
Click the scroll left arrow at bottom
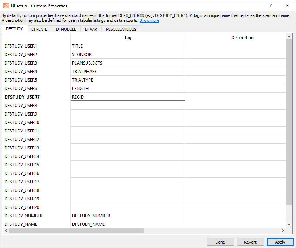point(6,230)
